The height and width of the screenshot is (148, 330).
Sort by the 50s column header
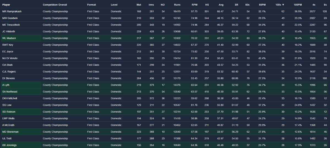(x=247, y=5)
